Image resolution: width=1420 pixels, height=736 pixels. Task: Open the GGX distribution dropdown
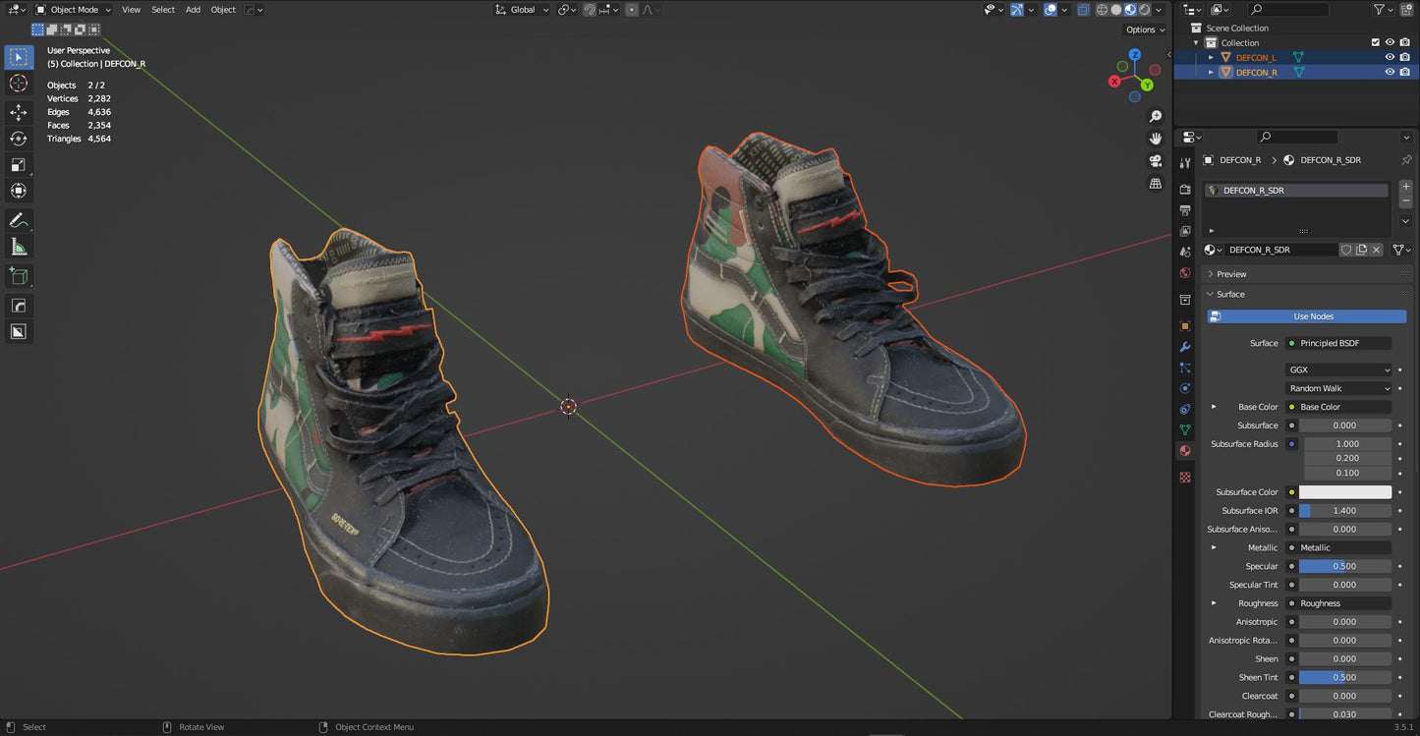1338,369
